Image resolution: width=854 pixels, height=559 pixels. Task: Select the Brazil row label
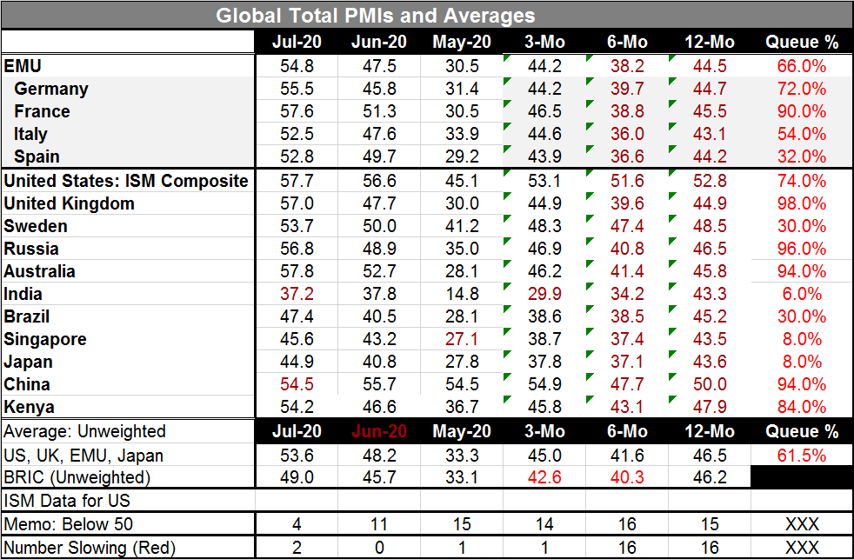click(x=27, y=316)
